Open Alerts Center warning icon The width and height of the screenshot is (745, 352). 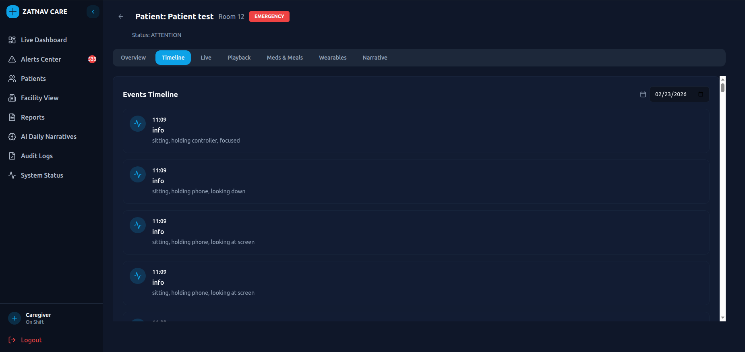point(12,59)
